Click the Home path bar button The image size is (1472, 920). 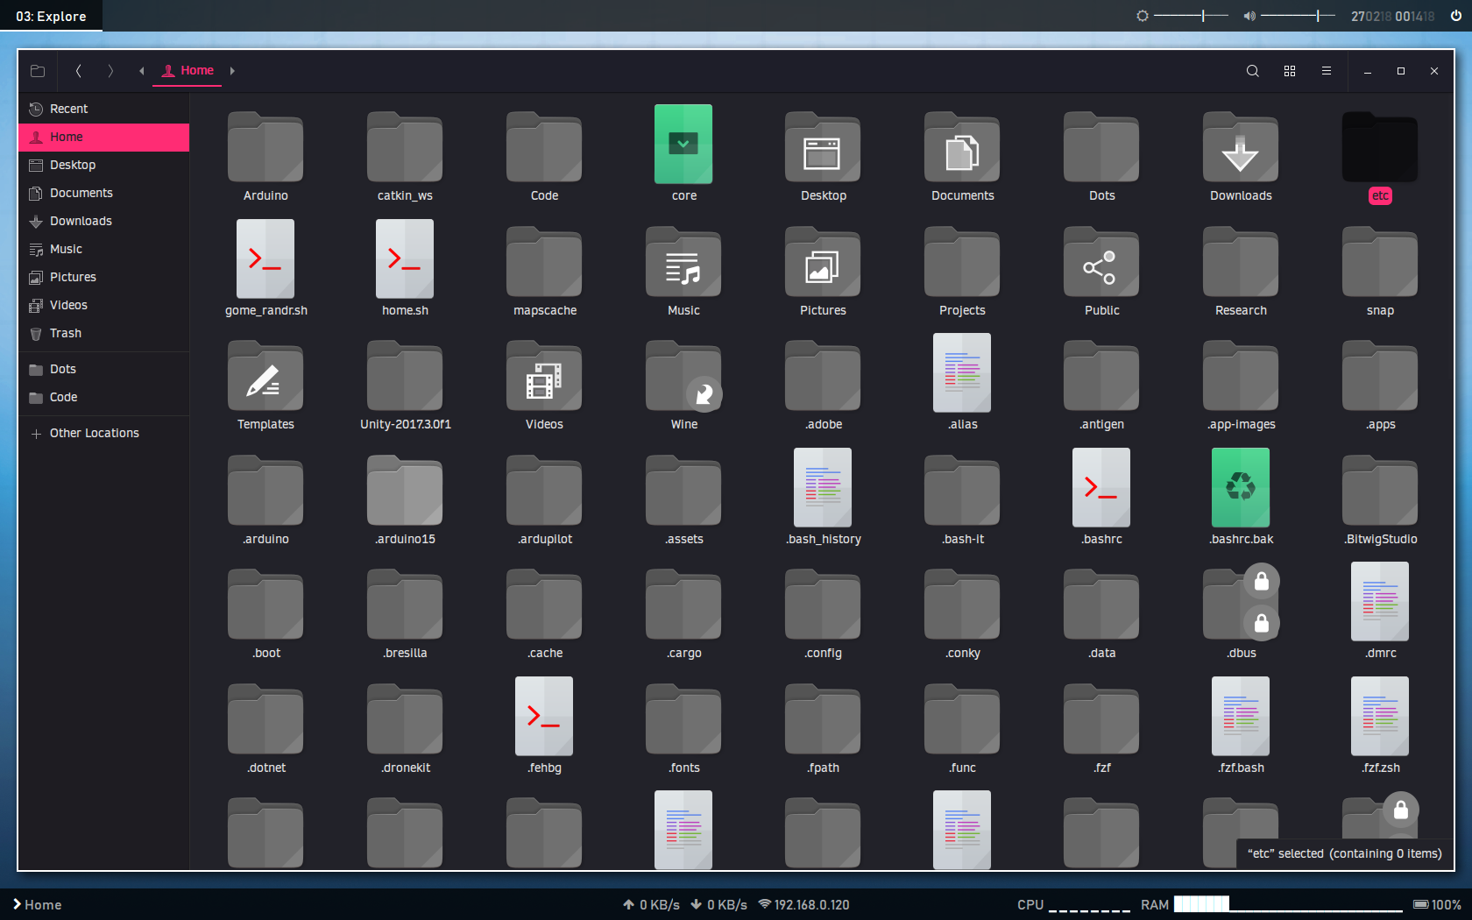188,71
